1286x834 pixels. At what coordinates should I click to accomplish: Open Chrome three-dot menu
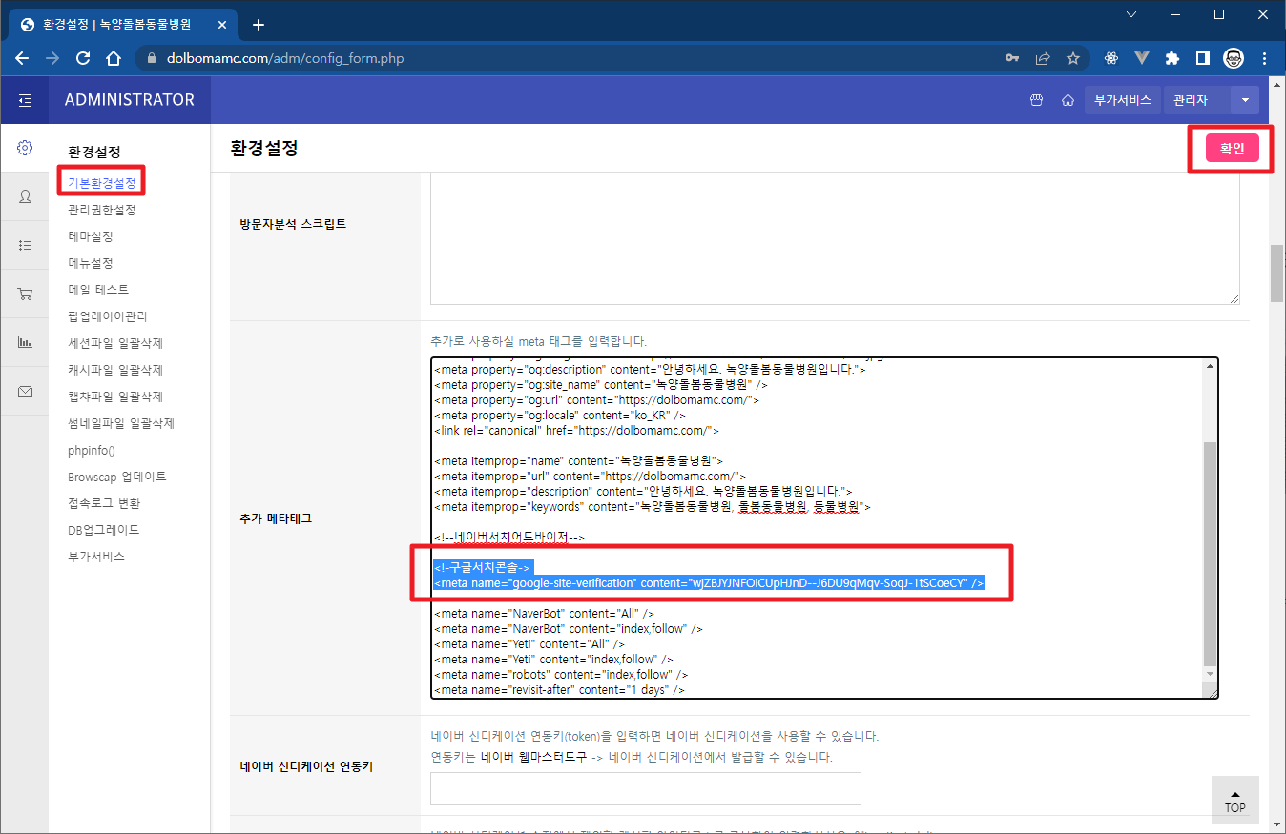(1264, 58)
